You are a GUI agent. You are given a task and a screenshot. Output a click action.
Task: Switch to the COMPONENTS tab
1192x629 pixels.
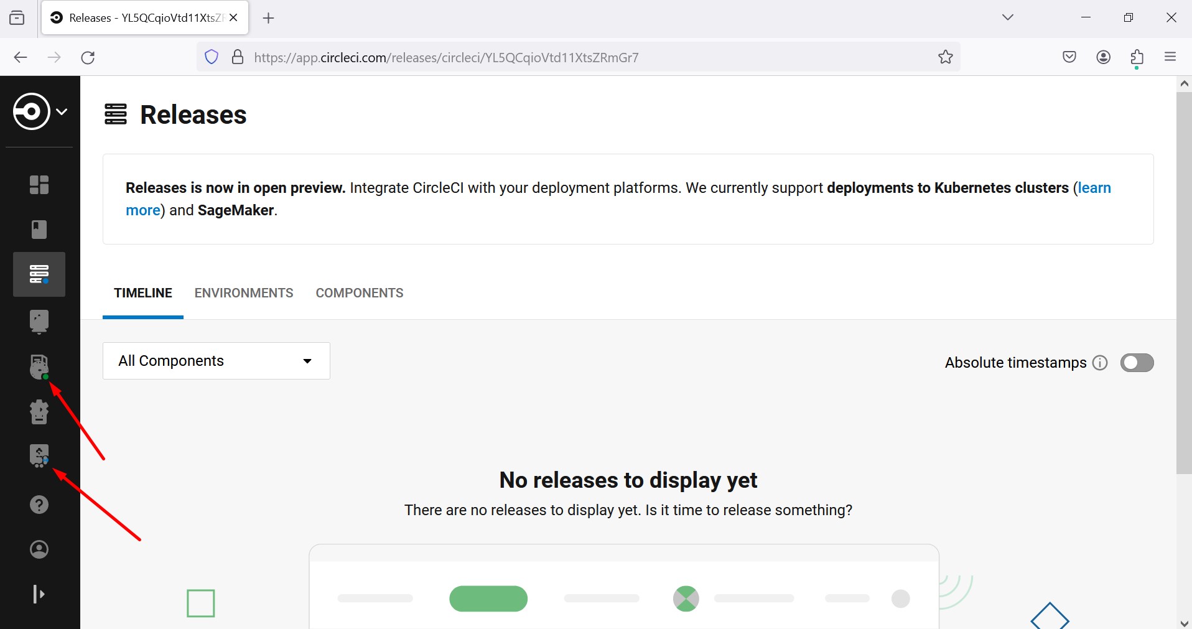pyautogui.click(x=360, y=293)
